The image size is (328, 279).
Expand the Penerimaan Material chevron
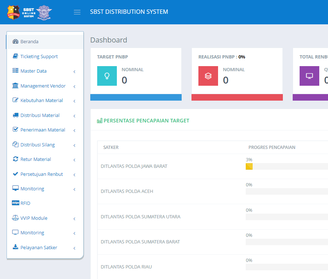(x=75, y=130)
